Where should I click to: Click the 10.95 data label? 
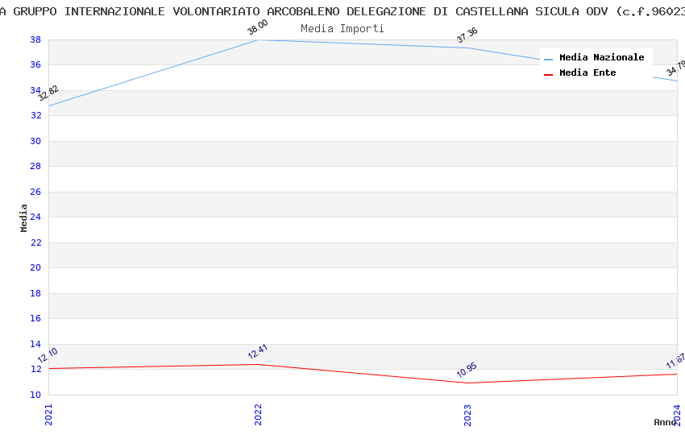(x=467, y=371)
